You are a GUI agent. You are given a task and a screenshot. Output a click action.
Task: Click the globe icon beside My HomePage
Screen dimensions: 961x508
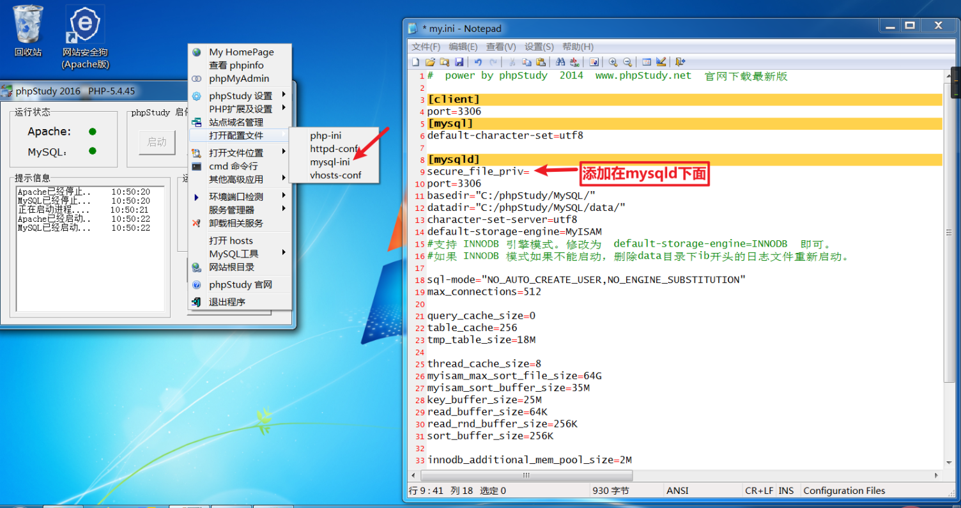(197, 52)
